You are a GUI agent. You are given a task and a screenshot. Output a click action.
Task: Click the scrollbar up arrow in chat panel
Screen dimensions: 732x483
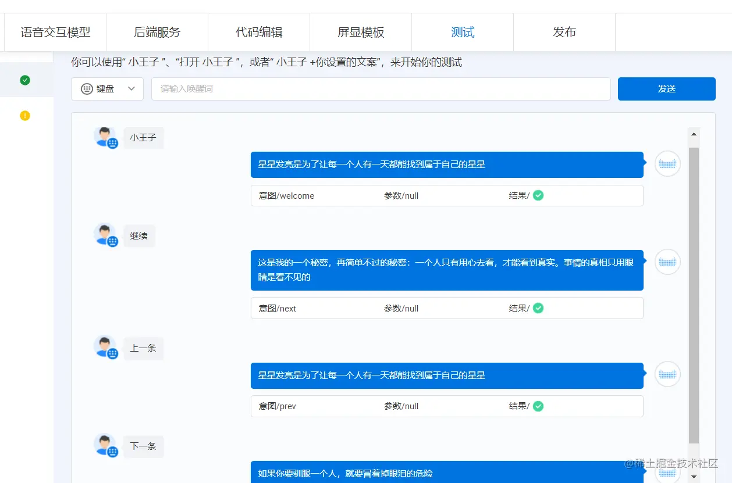[x=694, y=134]
